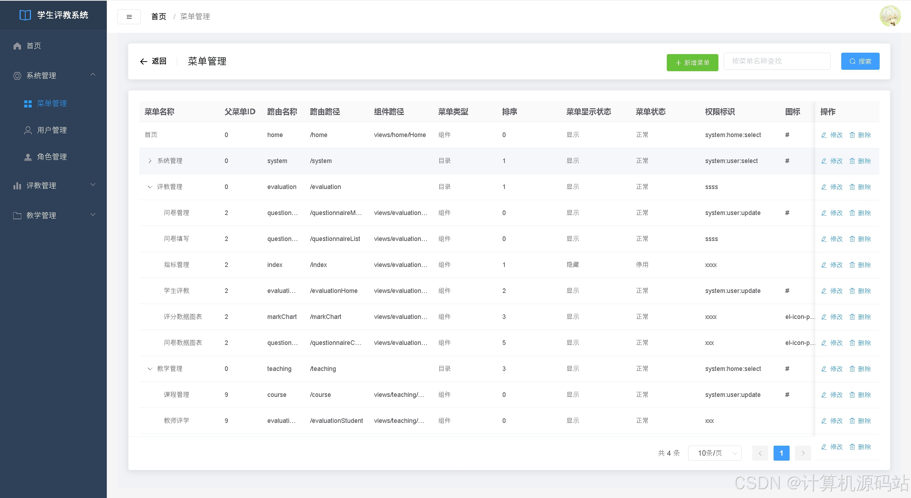Click 删除 in the 教师评学 row
This screenshot has width=911, height=498.
pyautogui.click(x=864, y=421)
